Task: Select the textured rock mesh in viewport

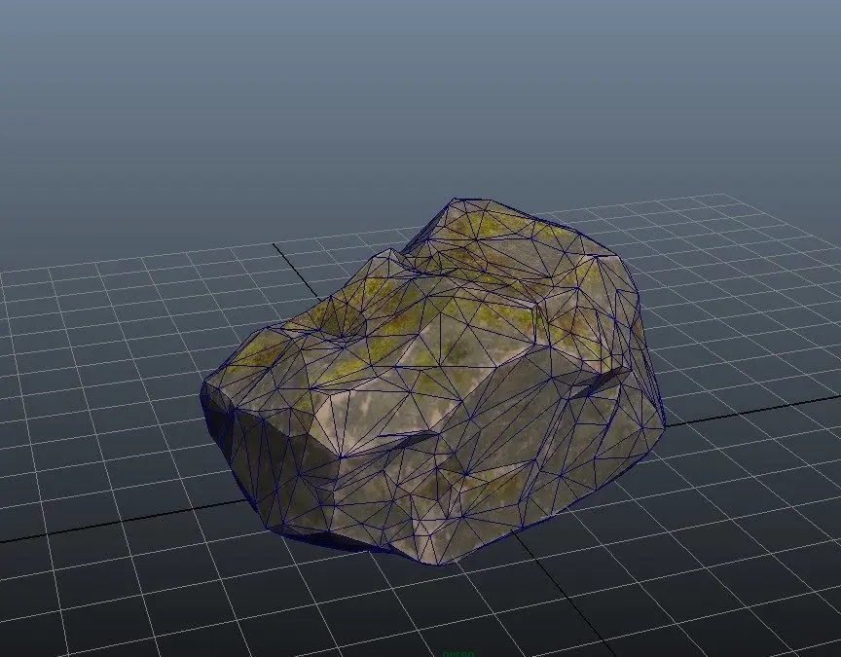Action: pos(432,382)
